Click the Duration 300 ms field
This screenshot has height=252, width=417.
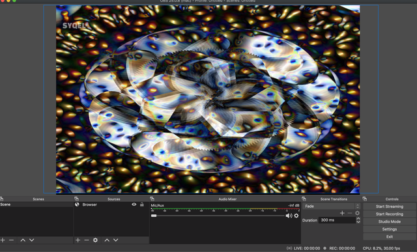tap(337, 220)
